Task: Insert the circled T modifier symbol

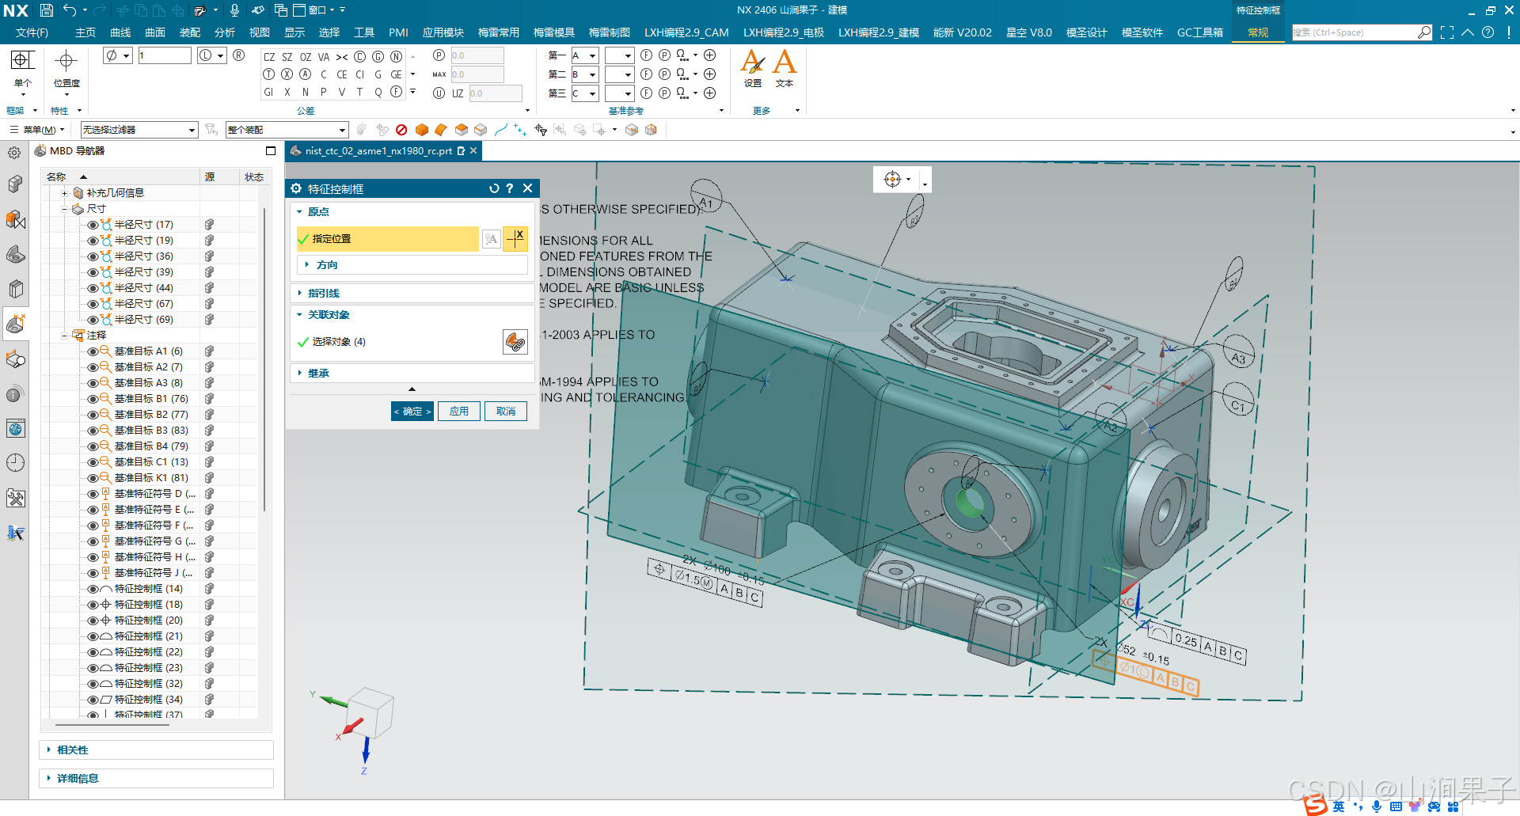Action: tap(269, 74)
